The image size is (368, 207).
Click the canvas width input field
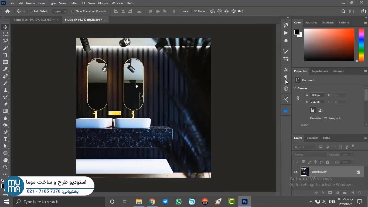pyautogui.click(x=316, y=95)
